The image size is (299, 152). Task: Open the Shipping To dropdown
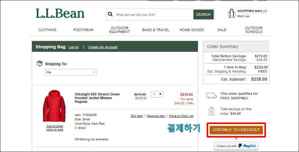click(71, 72)
